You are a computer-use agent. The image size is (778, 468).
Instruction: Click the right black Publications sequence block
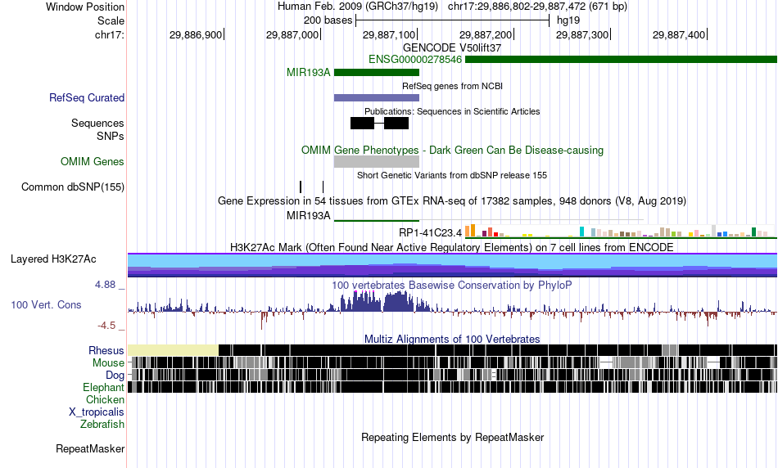pyautogui.click(x=396, y=123)
